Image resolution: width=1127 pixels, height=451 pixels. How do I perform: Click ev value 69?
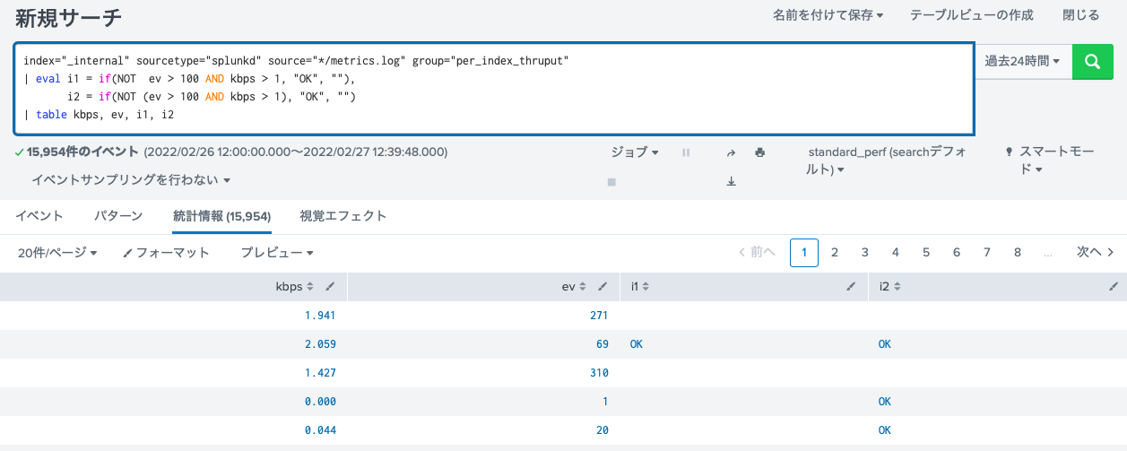tap(603, 344)
